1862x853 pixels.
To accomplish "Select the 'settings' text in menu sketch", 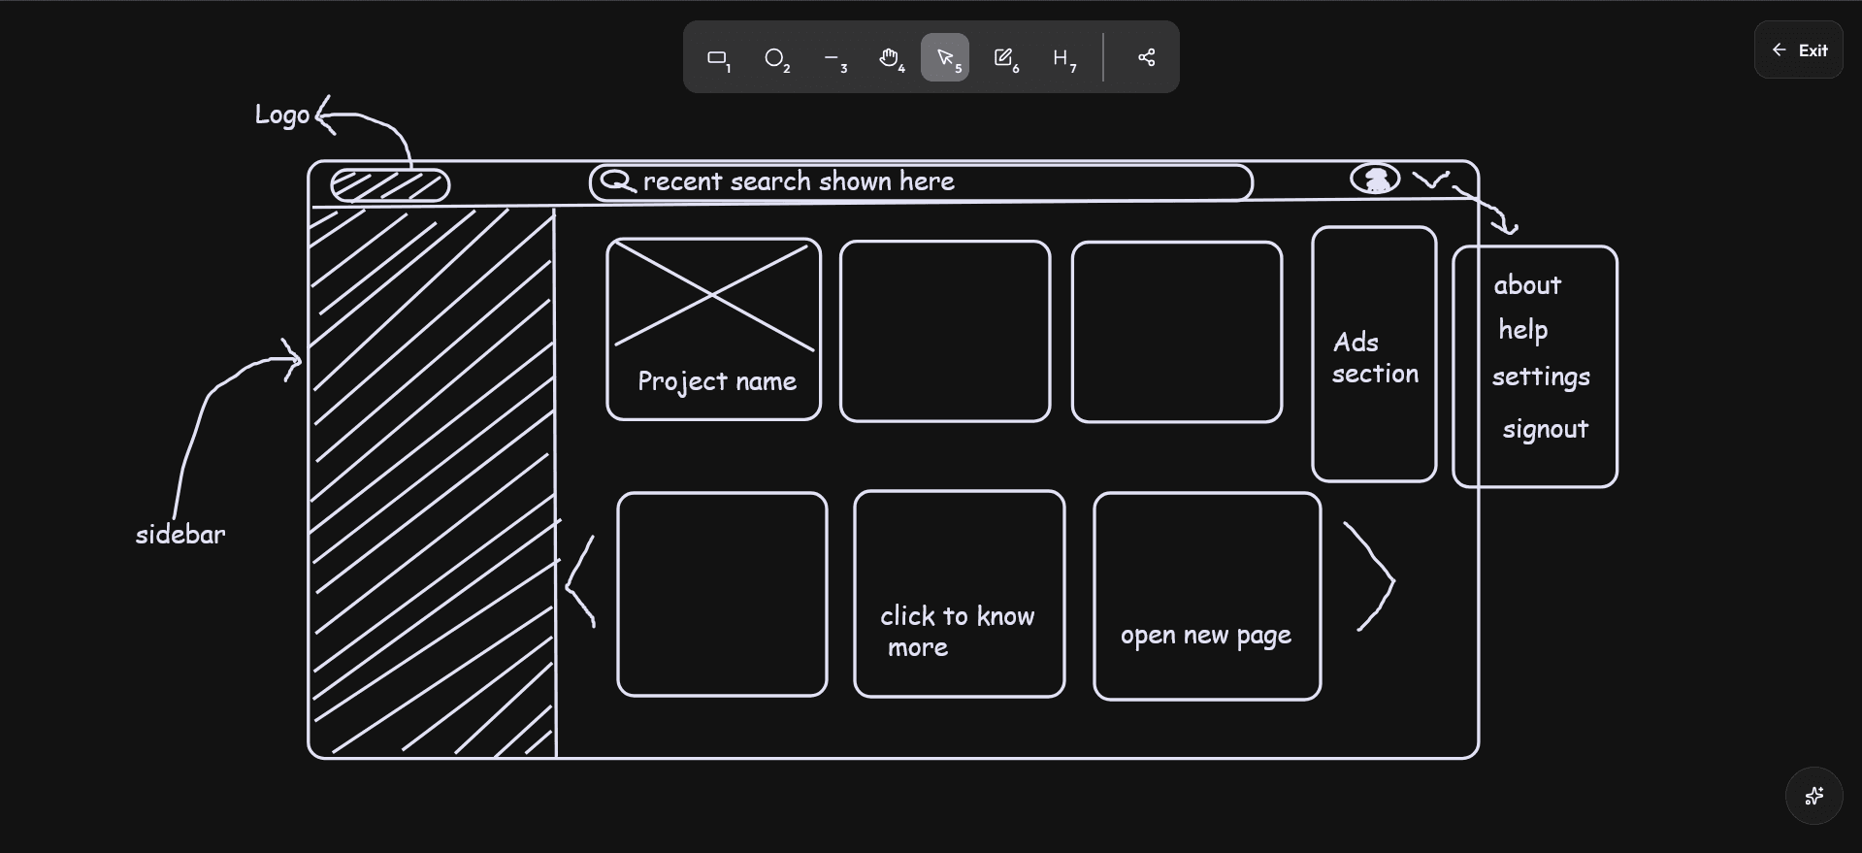I will click(1541, 377).
